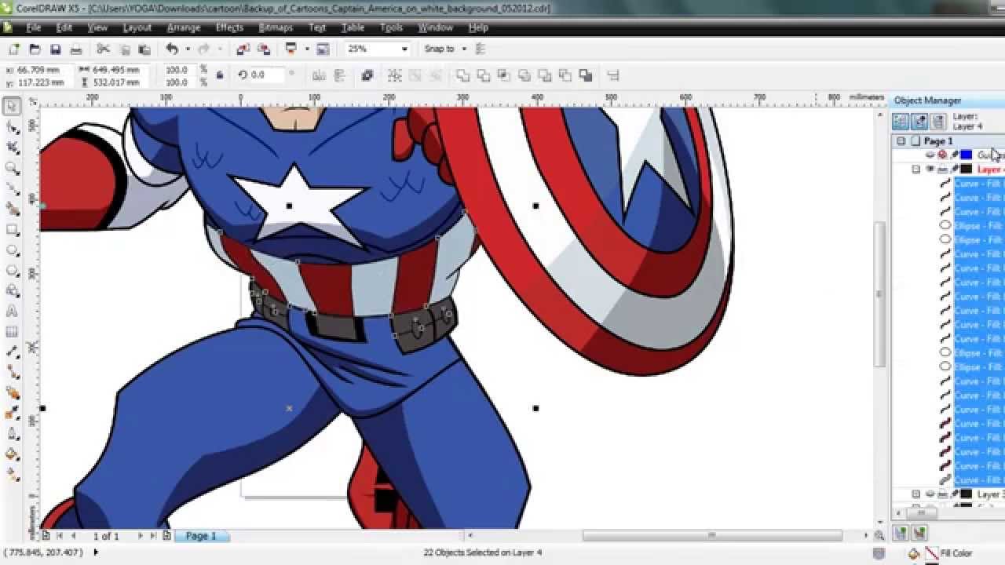Click the Page 1 tab
The height and width of the screenshot is (565, 1005).
pyautogui.click(x=200, y=536)
